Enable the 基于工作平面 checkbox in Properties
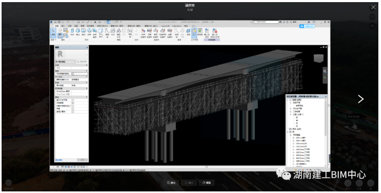Screen dimensions: 381x193 click(x=73, y=100)
